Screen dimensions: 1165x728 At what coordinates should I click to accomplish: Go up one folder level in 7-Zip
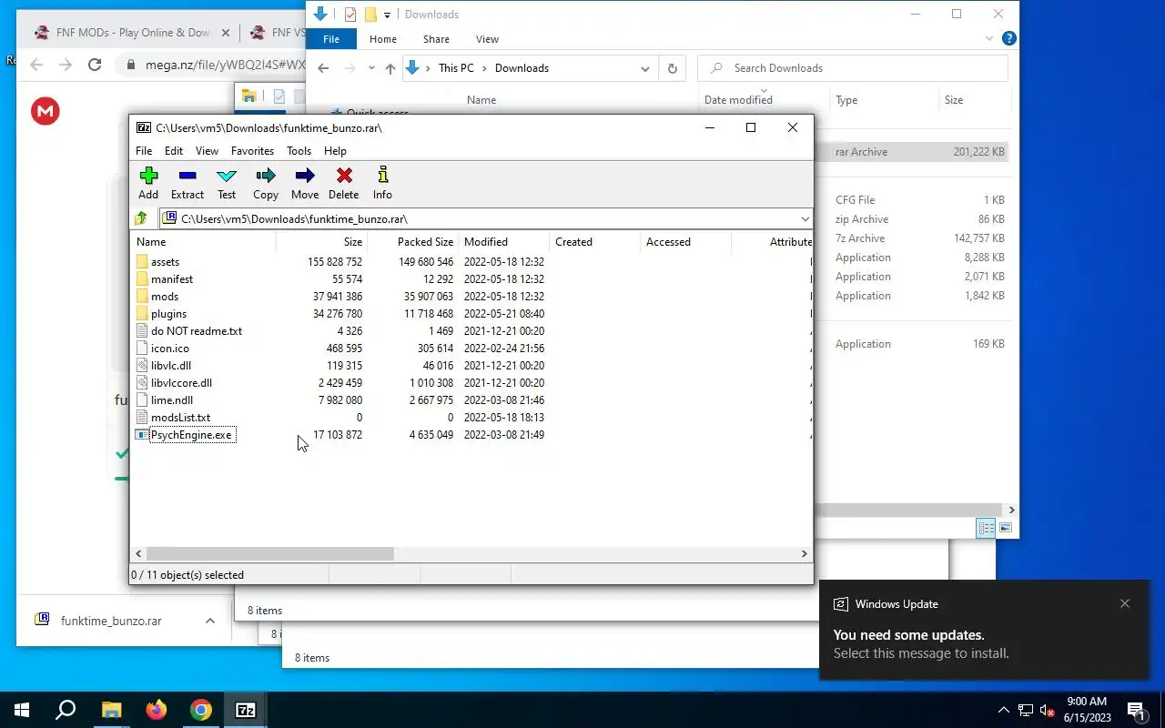(x=141, y=218)
